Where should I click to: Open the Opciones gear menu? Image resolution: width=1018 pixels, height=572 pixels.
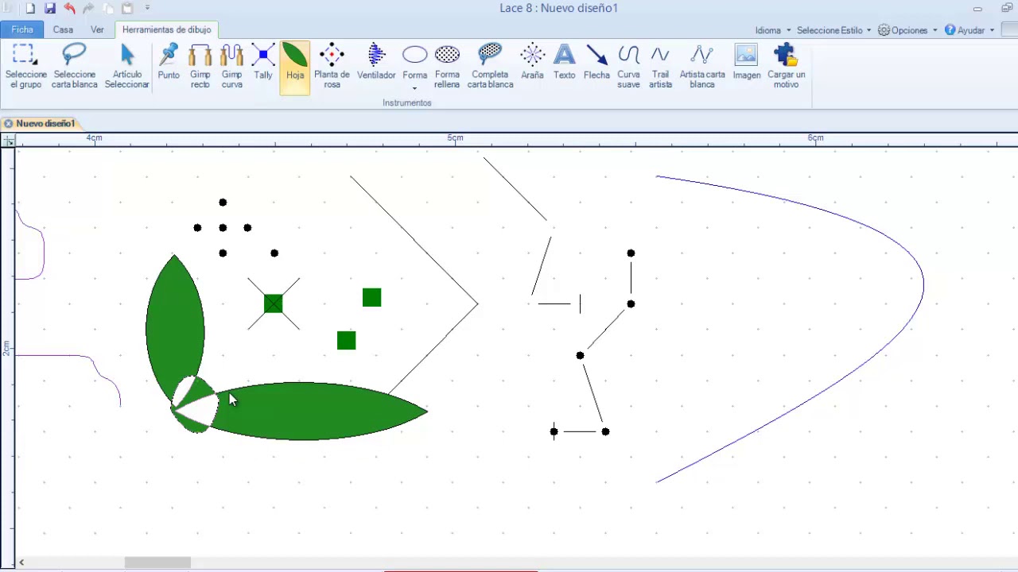(x=907, y=30)
